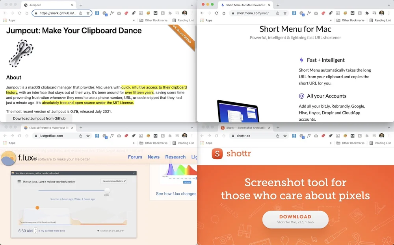Click the Shottr orange S logo
This screenshot has height=245, width=394.
(x=217, y=153)
